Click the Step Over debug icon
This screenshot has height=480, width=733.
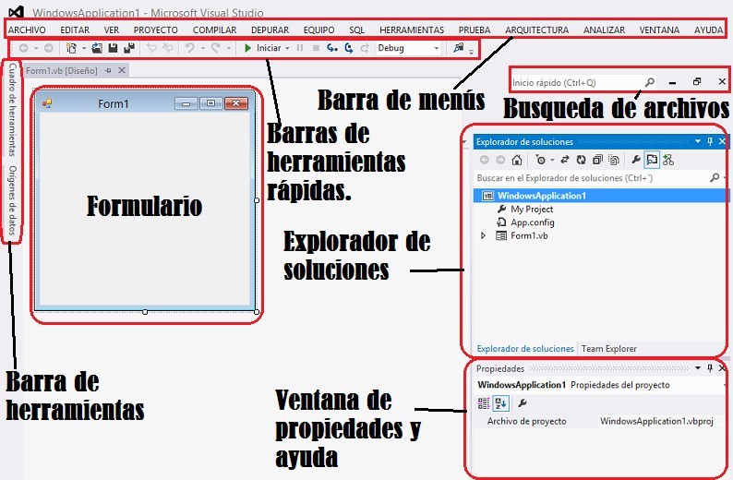click(x=349, y=48)
